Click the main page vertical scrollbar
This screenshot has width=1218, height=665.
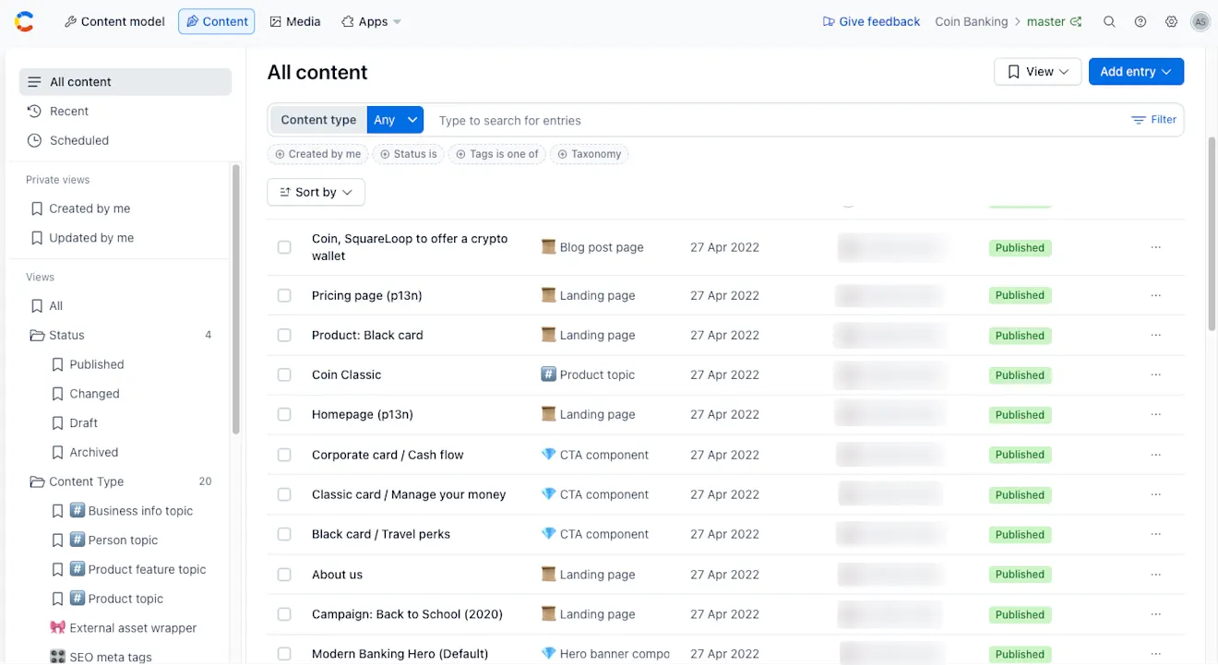tap(1212, 233)
